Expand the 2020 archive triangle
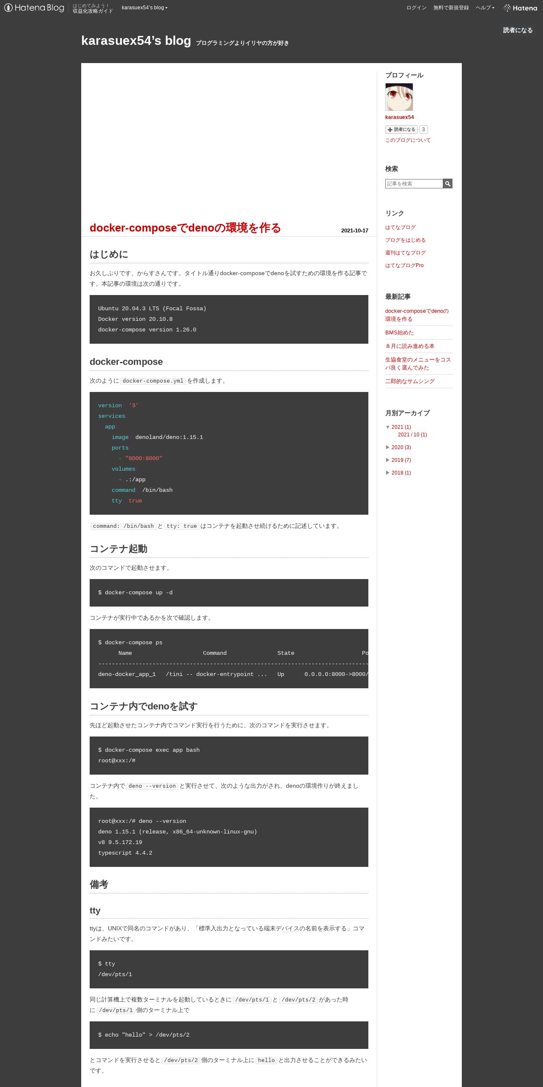Image resolution: width=543 pixels, height=1087 pixels. pos(388,447)
